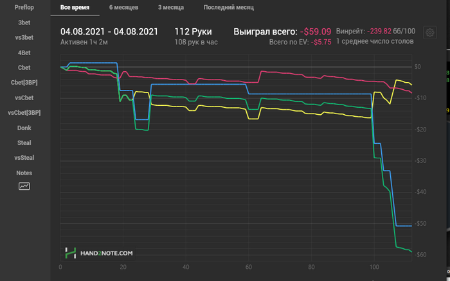Switch to 'Последний месяц' period tab
Viewport: 450px width, 281px height.
229,8
